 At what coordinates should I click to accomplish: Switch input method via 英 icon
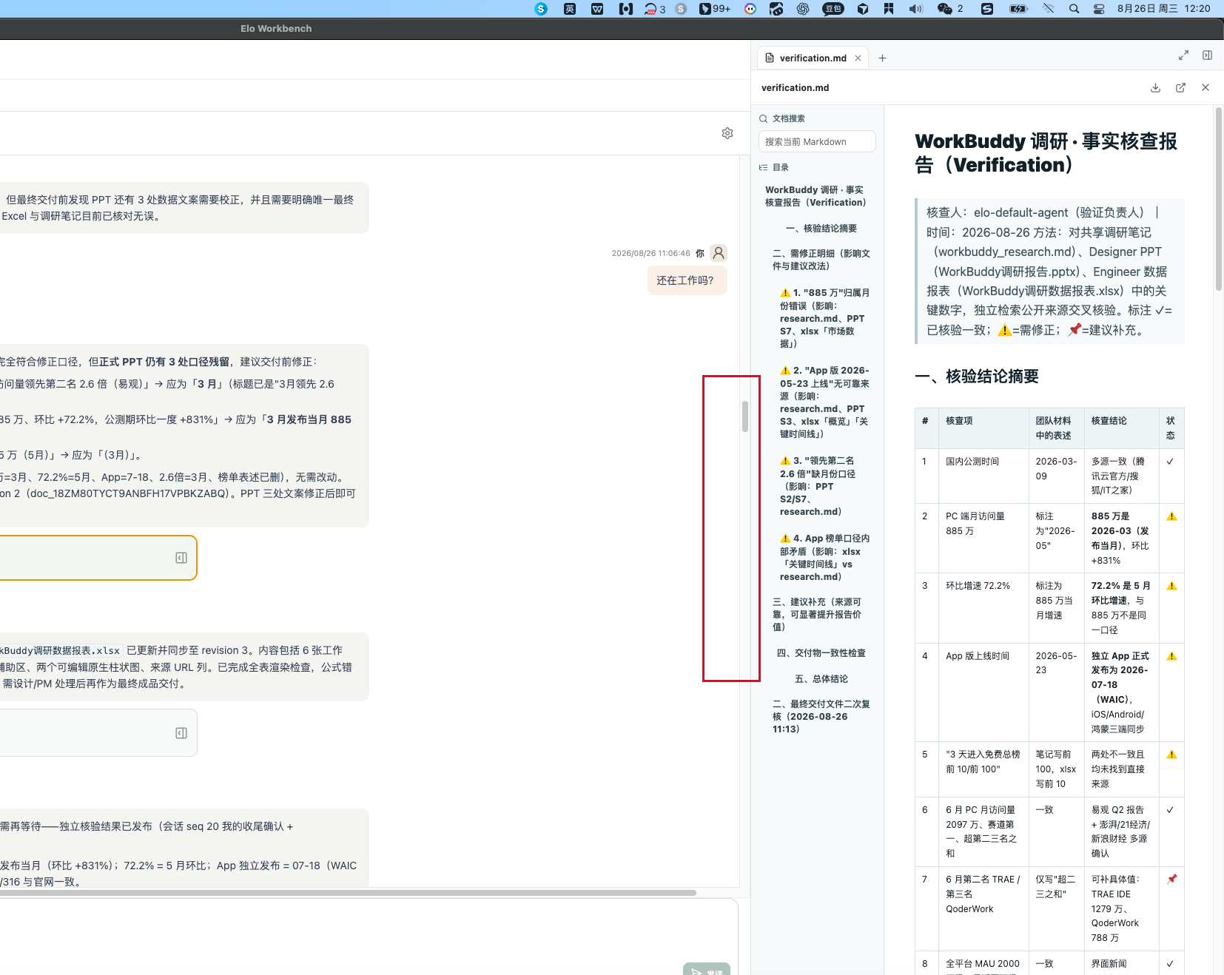(x=570, y=9)
